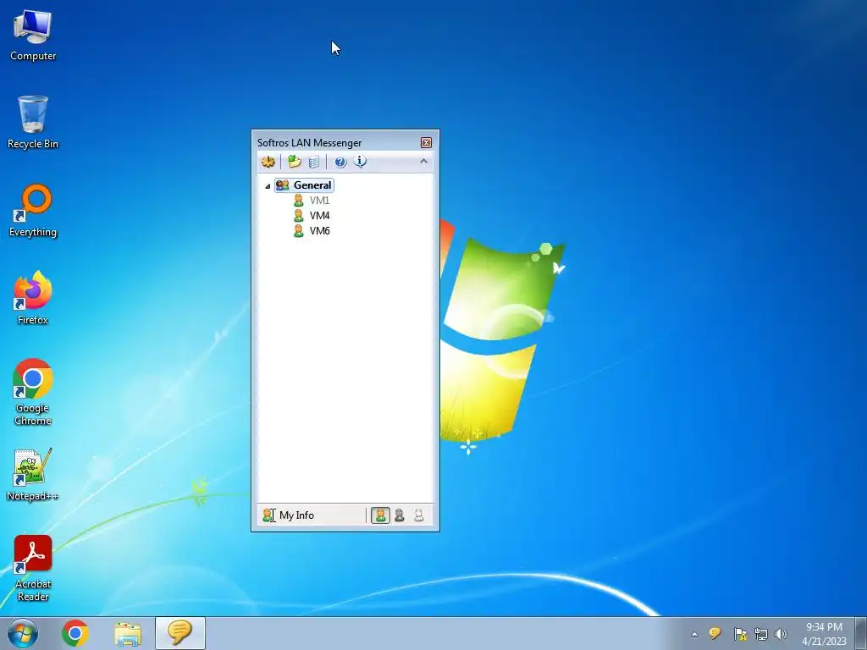867x650 pixels.
Task: Show hidden tray icons arrow
Action: click(x=694, y=634)
